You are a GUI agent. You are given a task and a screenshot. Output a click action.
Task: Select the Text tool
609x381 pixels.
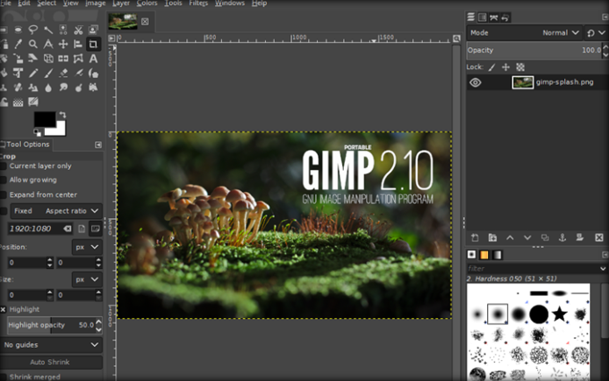(x=93, y=59)
